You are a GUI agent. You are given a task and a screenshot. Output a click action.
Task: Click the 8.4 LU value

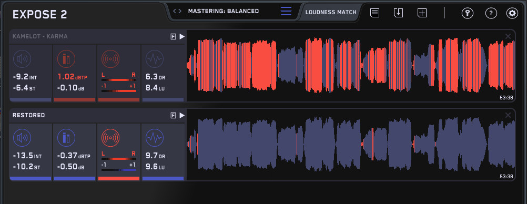pyautogui.click(x=155, y=88)
